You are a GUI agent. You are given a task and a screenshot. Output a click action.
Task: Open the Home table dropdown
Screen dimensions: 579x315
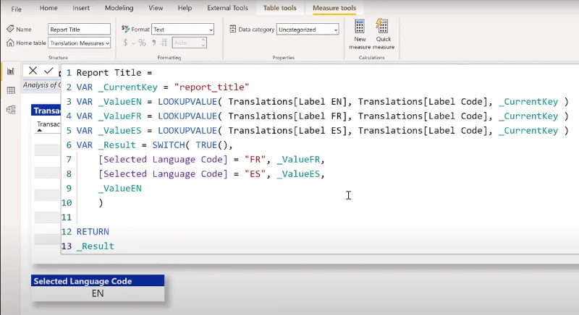point(79,43)
